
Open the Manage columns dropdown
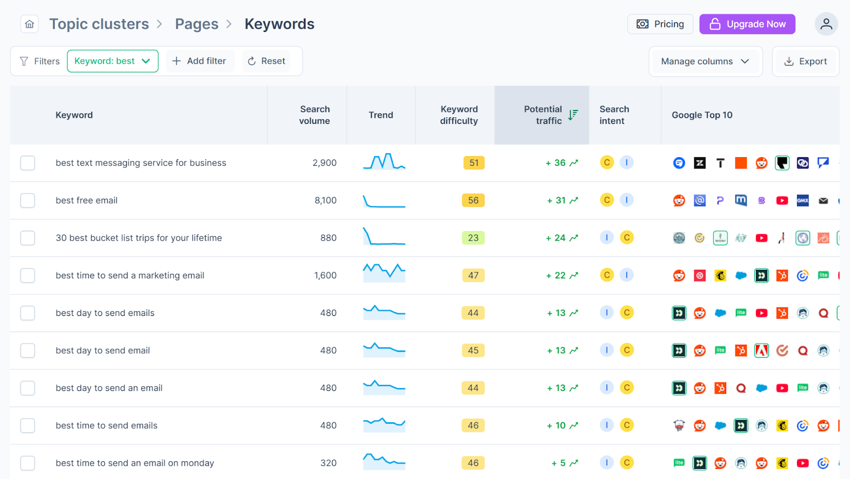(705, 62)
